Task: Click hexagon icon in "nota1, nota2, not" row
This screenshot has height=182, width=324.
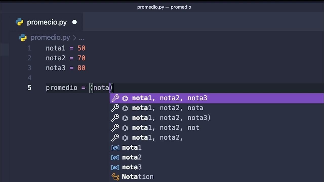Action: pyautogui.click(x=125, y=128)
